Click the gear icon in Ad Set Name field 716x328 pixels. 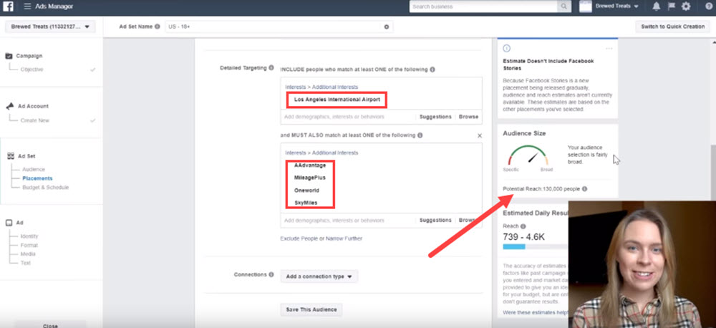387,27
